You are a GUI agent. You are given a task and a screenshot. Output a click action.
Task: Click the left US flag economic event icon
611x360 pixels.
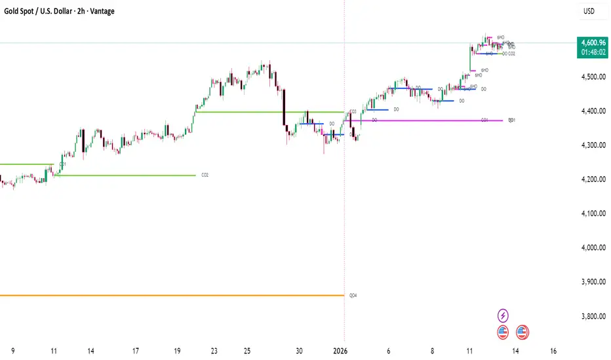pos(503,331)
